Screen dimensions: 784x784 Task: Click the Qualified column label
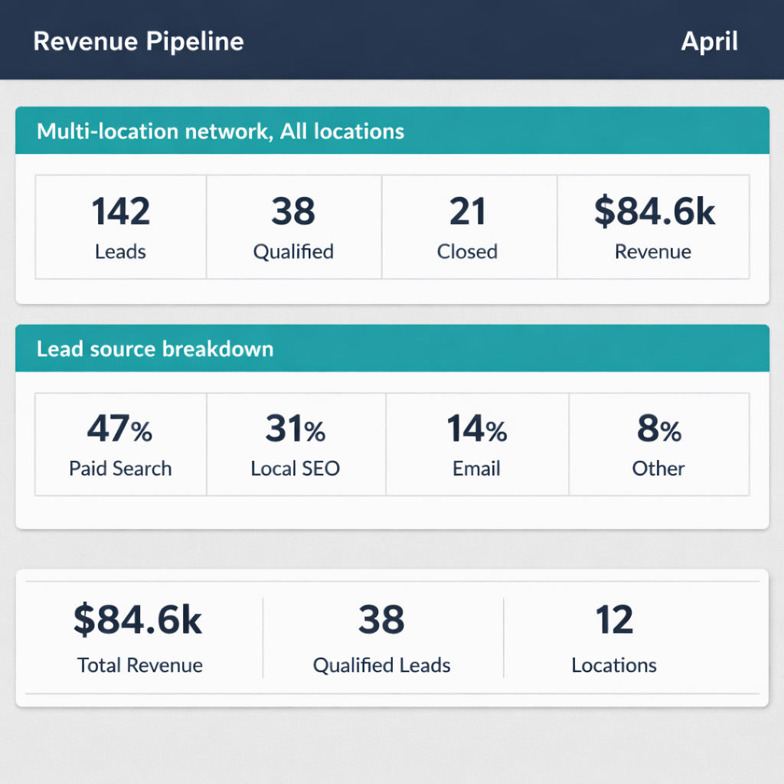(x=294, y=252)
